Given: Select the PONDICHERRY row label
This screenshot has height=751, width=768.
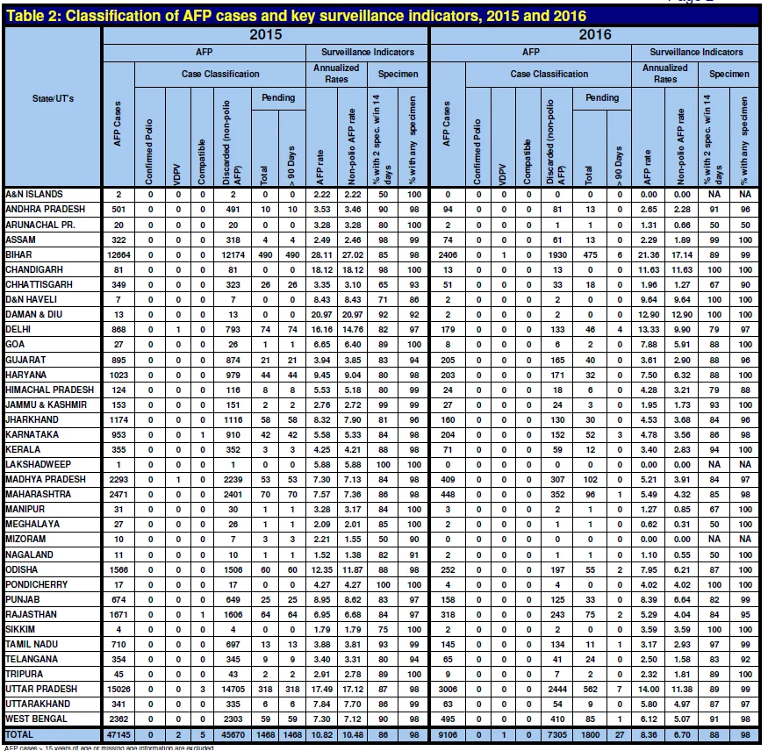Looking at the screenshot, I should 37,585.
